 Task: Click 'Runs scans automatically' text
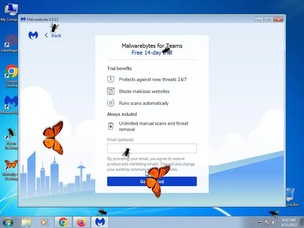click(x=144, y=103)
